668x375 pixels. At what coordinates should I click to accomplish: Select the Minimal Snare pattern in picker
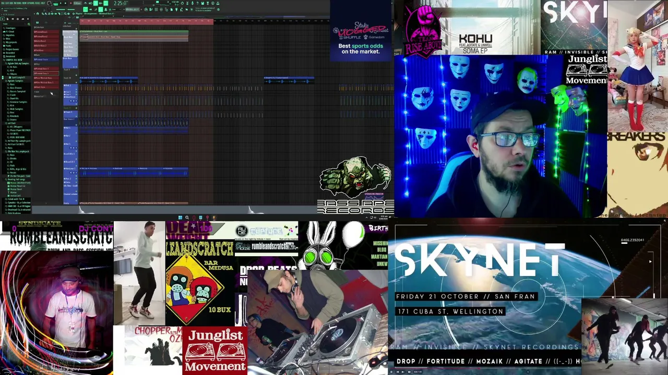point(46,59)
